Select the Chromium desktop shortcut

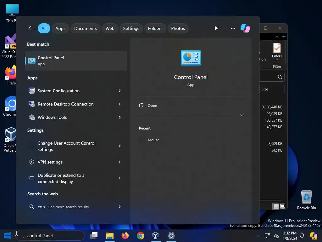tap(10, 106)
